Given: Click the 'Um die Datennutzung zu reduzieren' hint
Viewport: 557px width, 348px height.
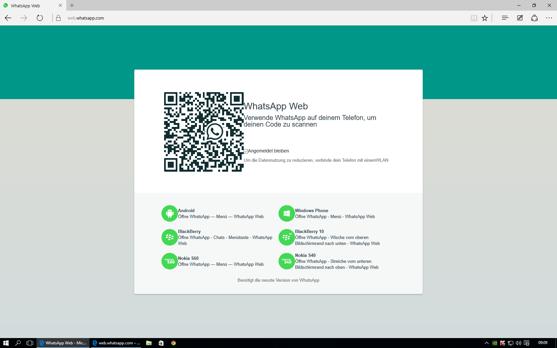Looking at the screenshot, I should [x=316, y=160].
